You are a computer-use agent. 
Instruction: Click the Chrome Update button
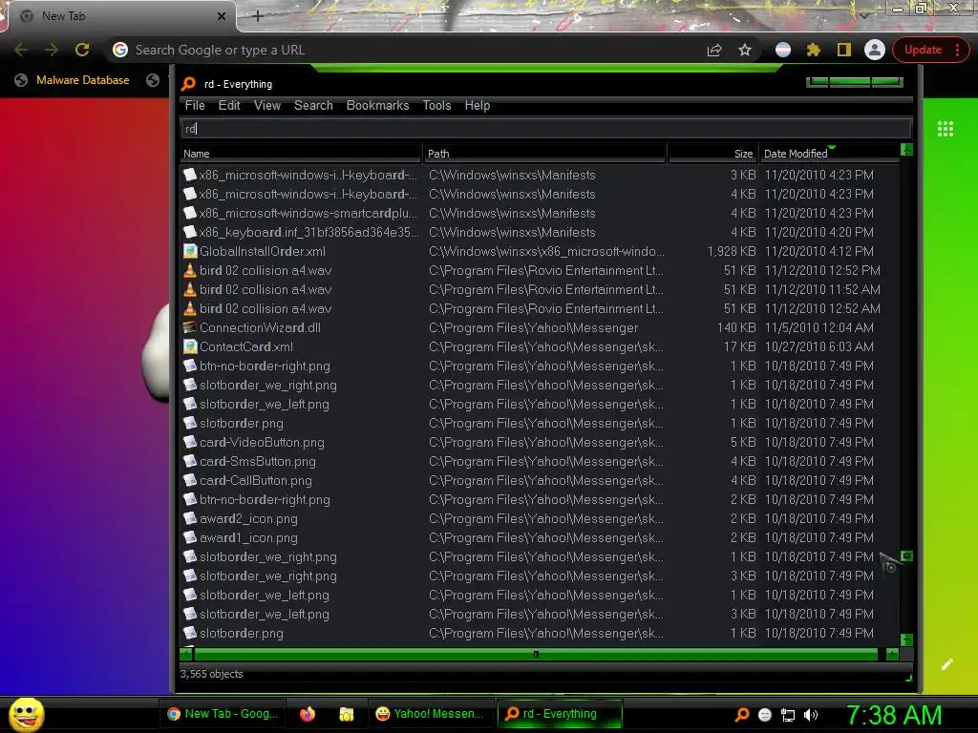point(929,50)
